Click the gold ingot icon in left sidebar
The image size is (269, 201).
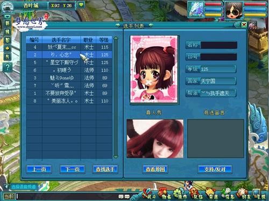coord(8,48)
